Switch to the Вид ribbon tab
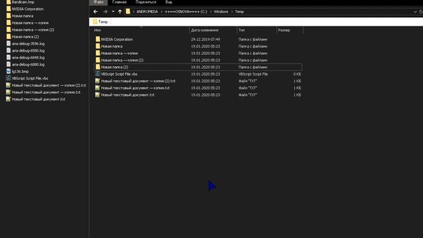This screenshot has height=238, width=423. pyautogui.click(x=169, y=2)
